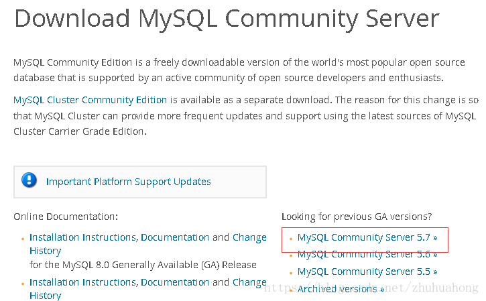Screen dimensions: 486x301
Task: Click the orange bullet beside Server 5.5
Action: point(291,273)
